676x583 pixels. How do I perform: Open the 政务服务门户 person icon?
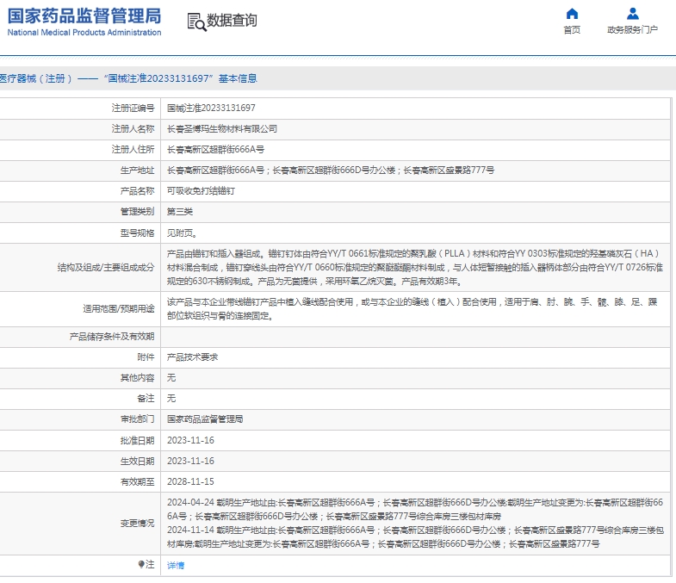[632, 14]
